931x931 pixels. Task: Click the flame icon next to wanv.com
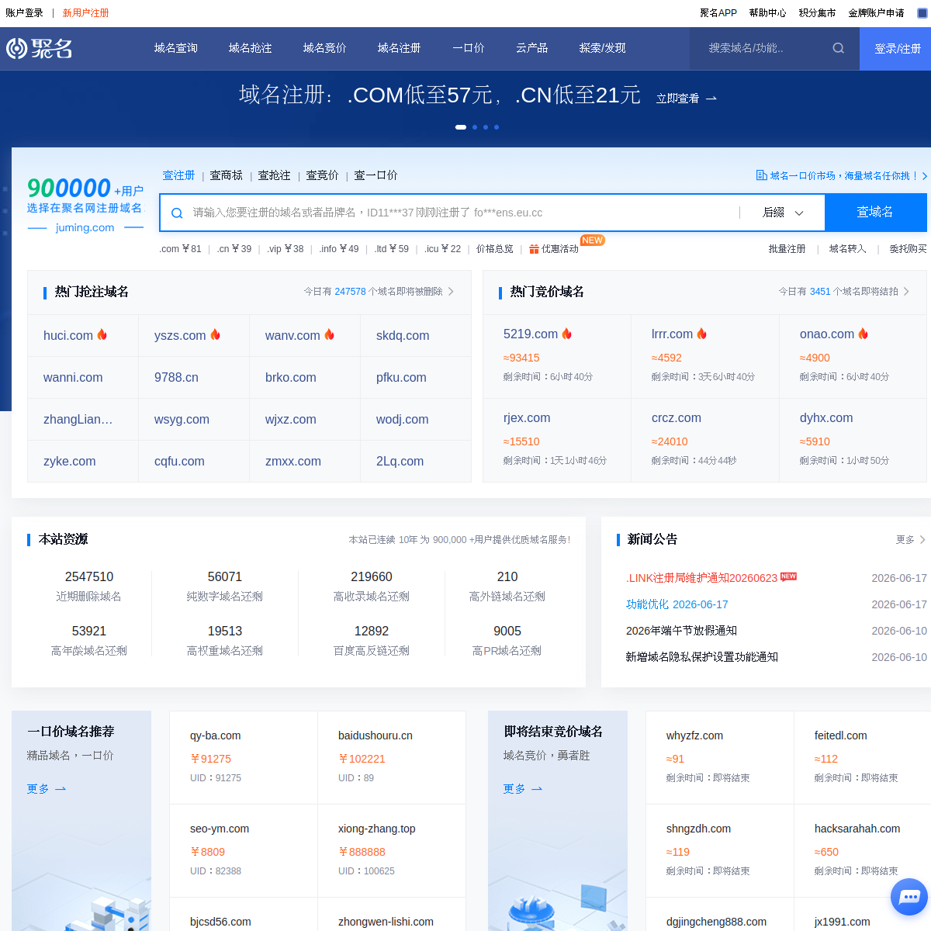point(330,334)
